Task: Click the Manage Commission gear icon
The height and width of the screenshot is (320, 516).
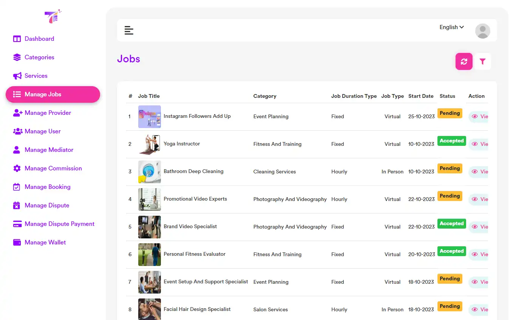Action: coord(17,168)
